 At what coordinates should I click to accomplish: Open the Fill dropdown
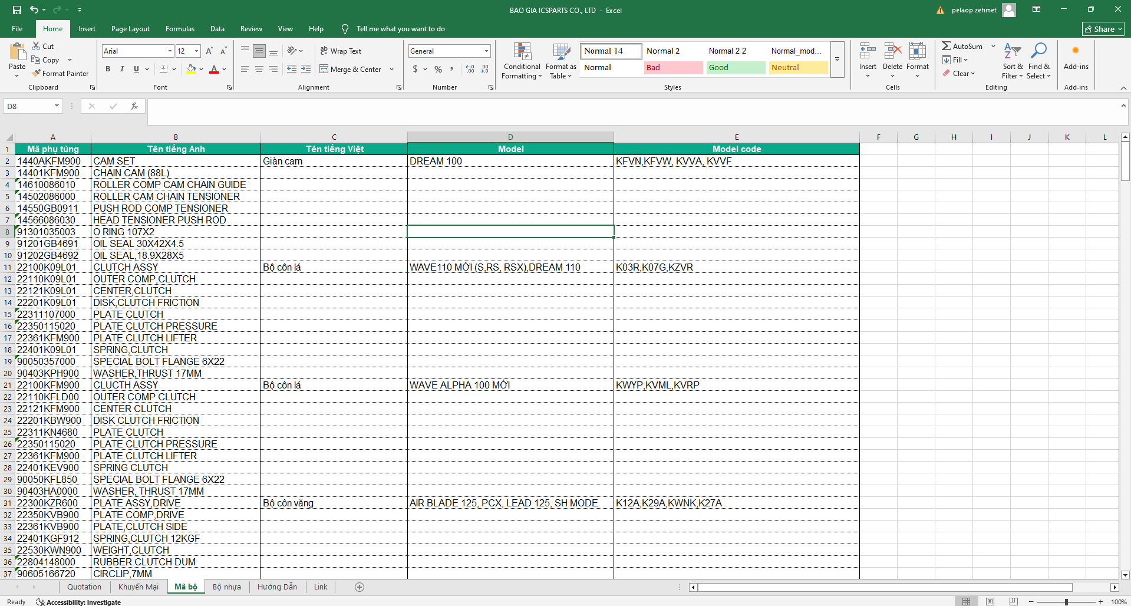pyautogui.click(x=955, y=60)
